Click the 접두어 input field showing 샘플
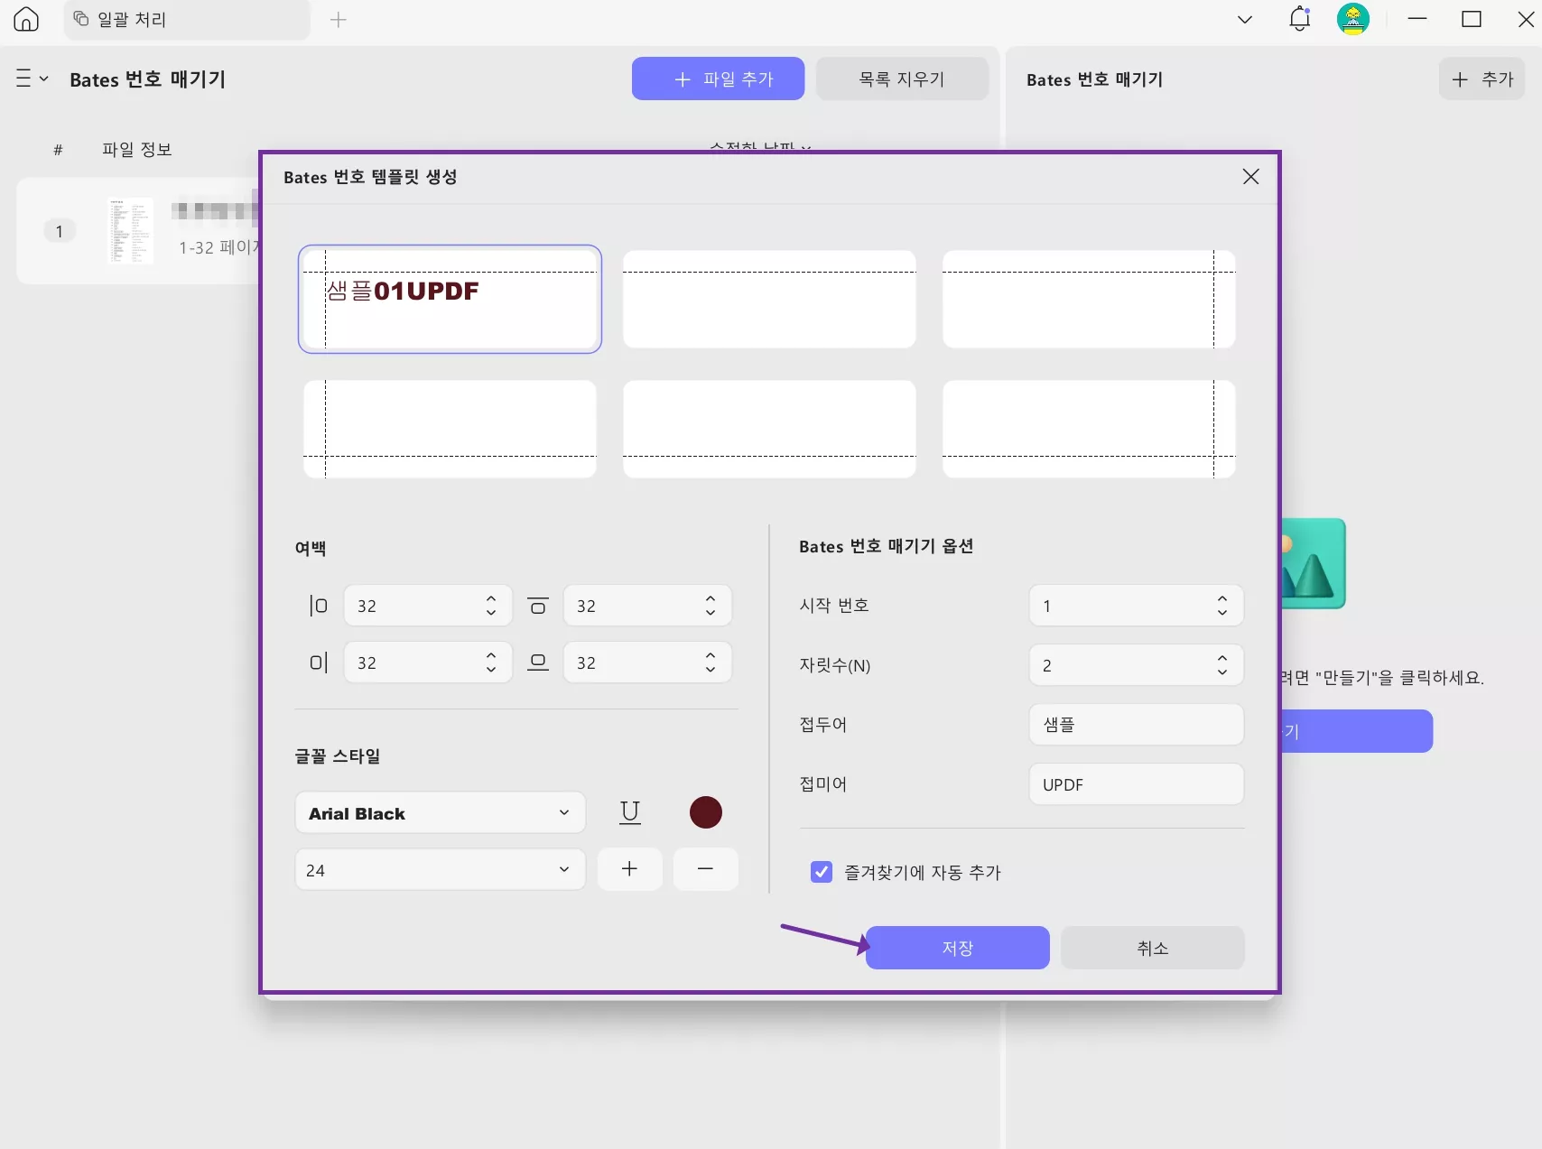The image size is (1542, 1149). pos(1135,724)
